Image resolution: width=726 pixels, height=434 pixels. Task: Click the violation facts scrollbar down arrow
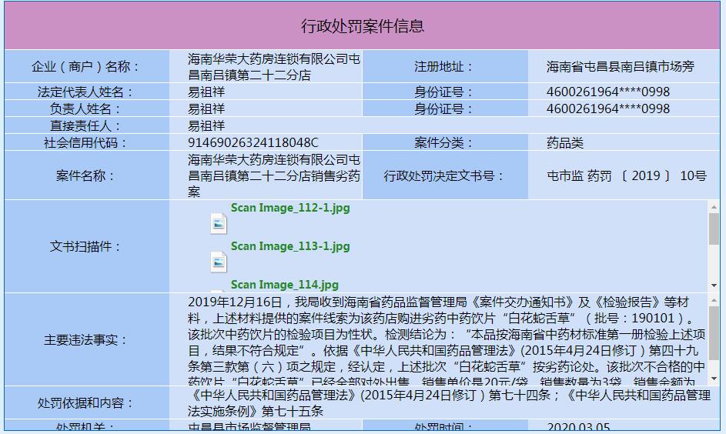pyautogui.click(x=714, y=379)
